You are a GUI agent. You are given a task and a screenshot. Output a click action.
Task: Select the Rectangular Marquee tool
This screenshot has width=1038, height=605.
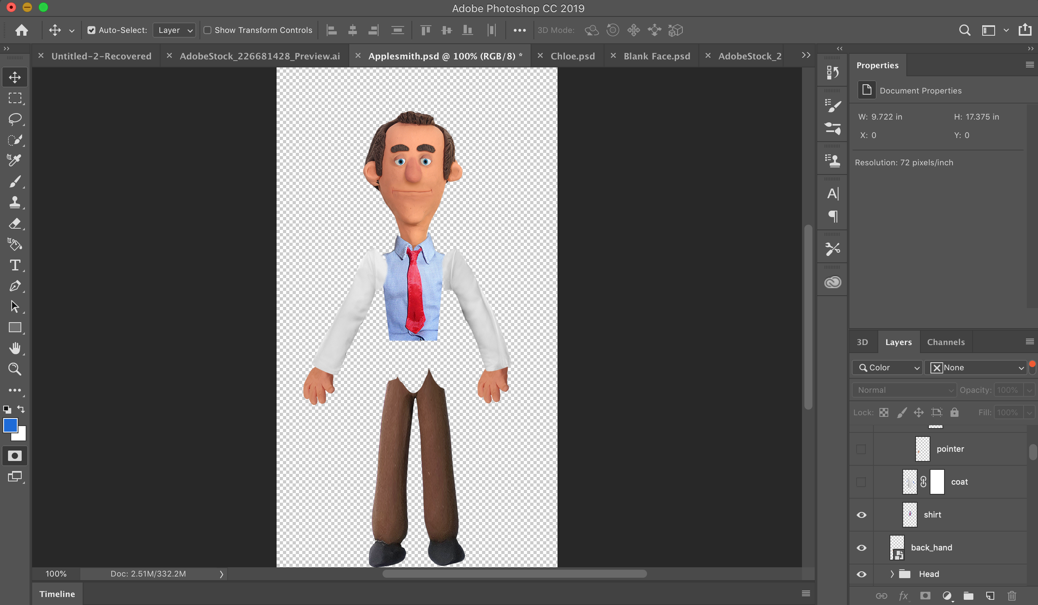click(x=15, y=98)
